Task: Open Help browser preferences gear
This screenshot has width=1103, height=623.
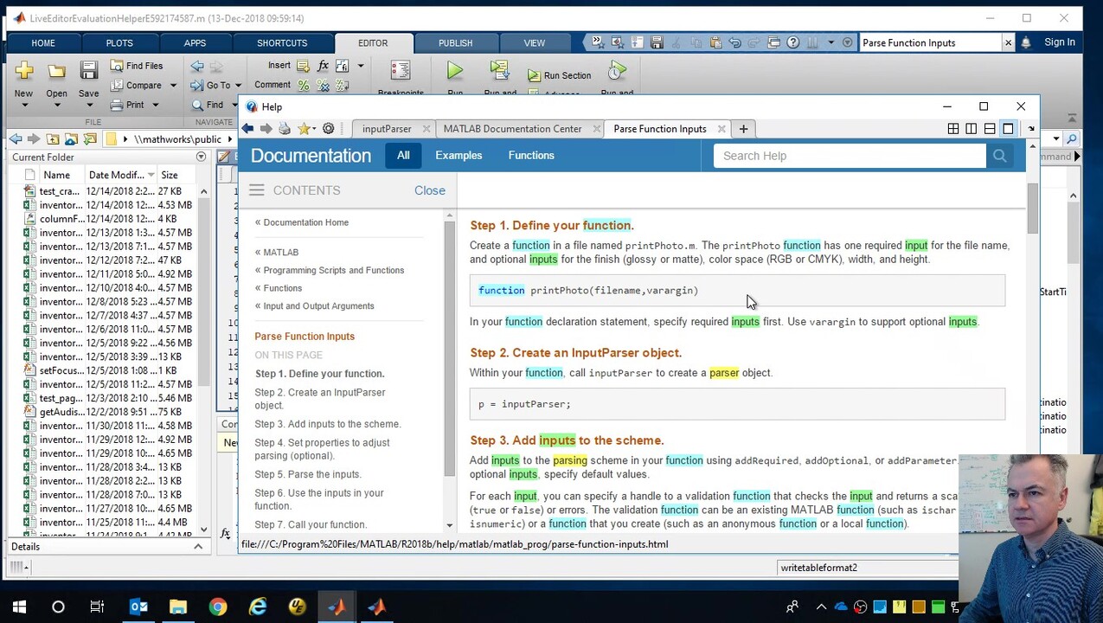Action: [x=328, y=129]
